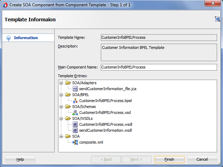Click the Description text area
This screenshot has height=167, width=223.
pyautogui.click(x=159, y=52)
